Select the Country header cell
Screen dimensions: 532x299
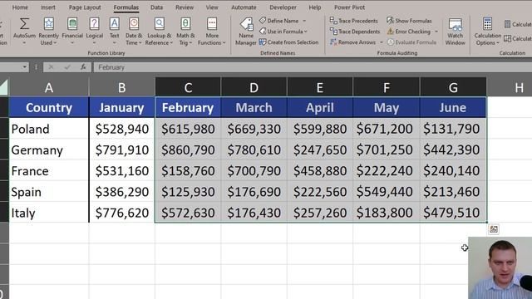click(49, 107)
